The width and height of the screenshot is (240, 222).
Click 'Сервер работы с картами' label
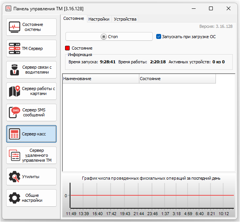click(38, 91)
